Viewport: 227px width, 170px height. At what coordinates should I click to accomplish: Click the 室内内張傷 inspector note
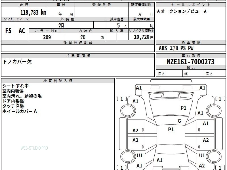coord(13,91)
